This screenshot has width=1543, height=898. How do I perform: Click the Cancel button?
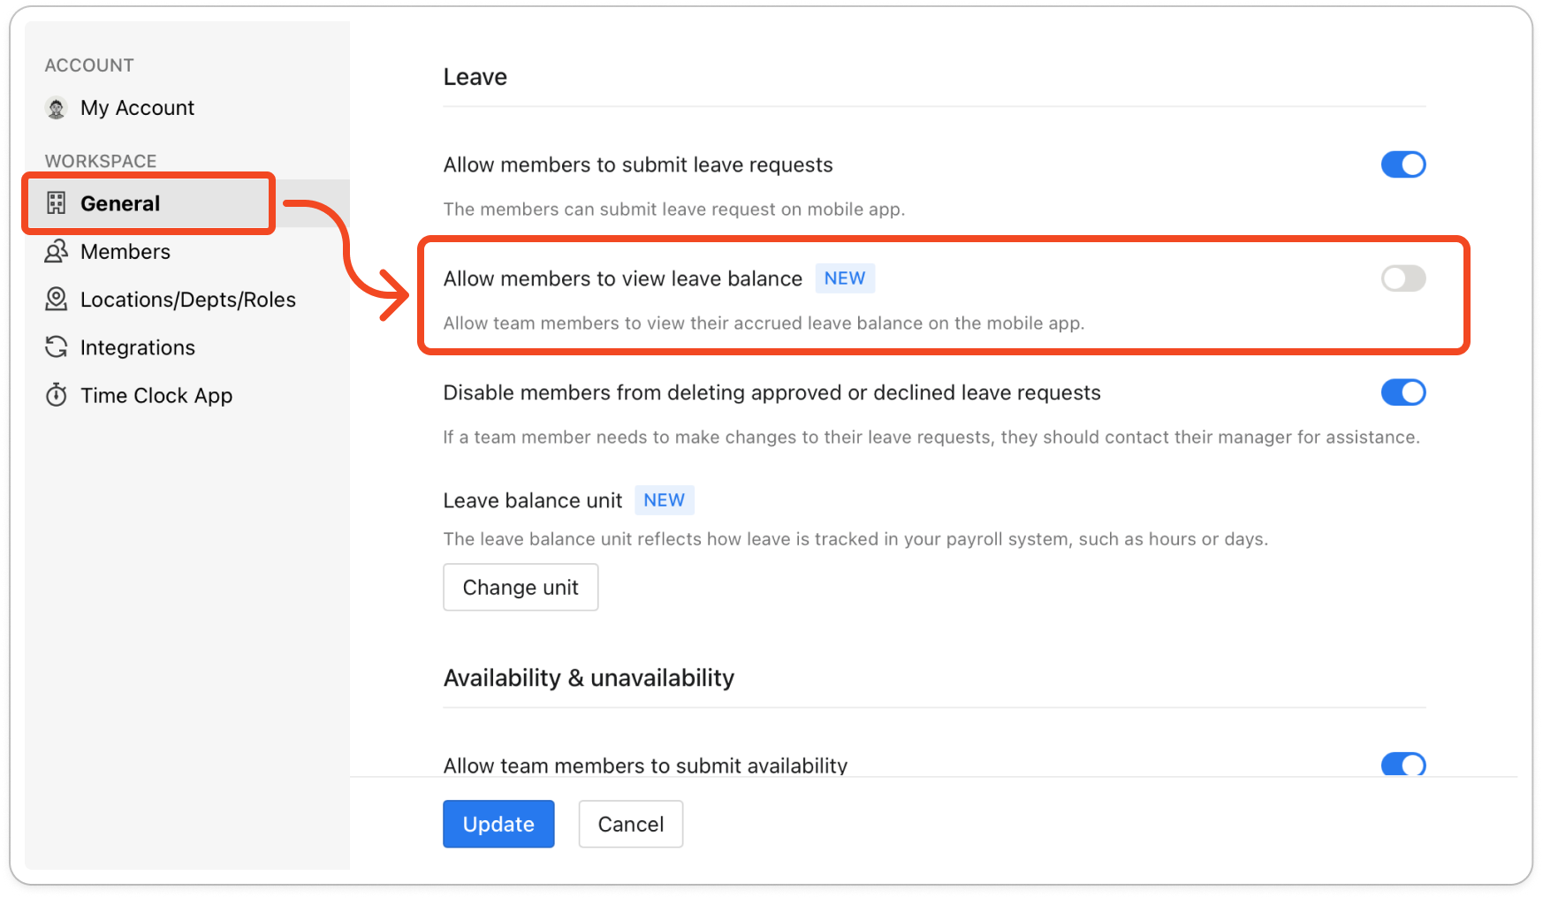(x=631, y=824)
